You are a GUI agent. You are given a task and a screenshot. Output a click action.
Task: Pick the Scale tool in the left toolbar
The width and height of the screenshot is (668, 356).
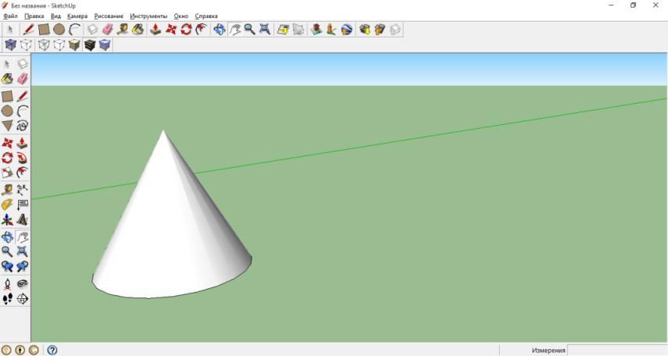tap(7, 173)
